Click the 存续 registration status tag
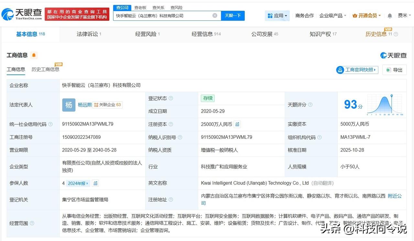 (208, 98)
